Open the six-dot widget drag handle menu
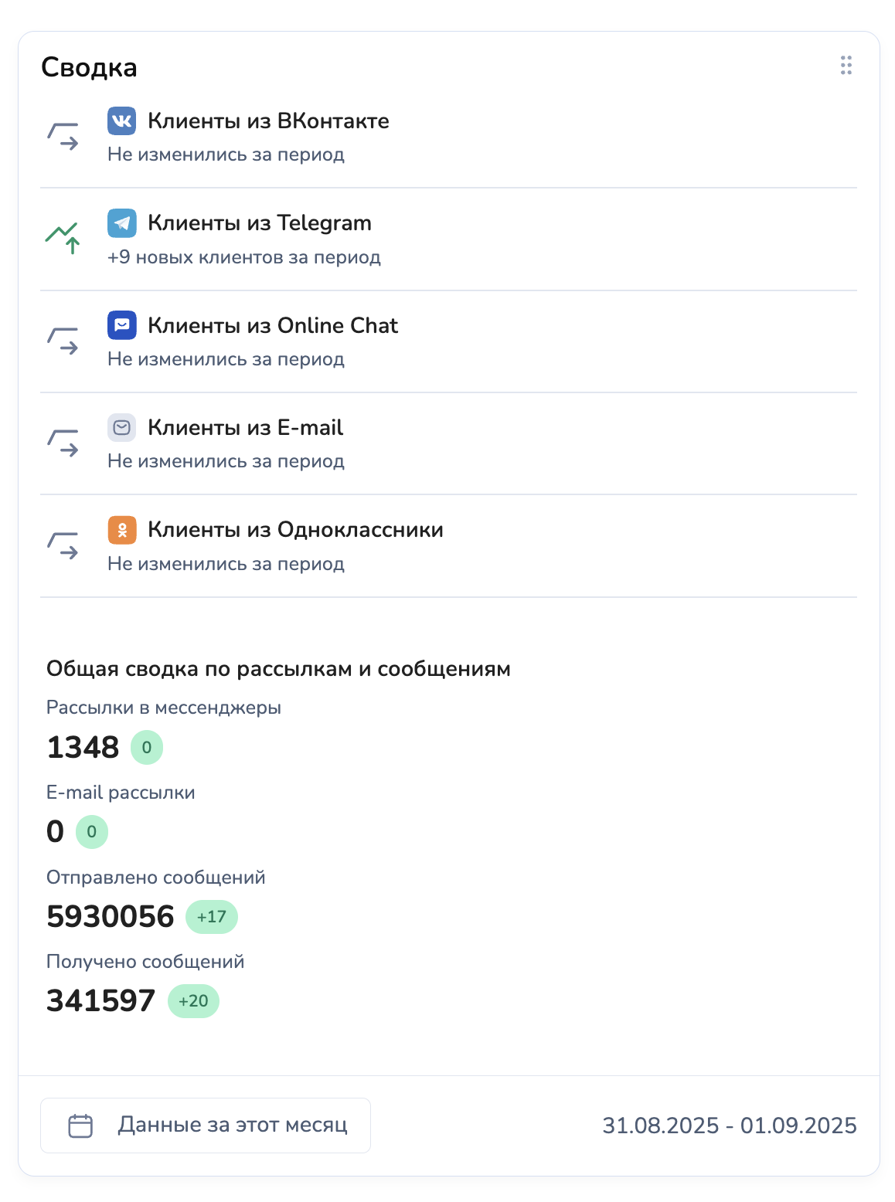The height and width of the screenshot is (1202, 895). [846, 66]
